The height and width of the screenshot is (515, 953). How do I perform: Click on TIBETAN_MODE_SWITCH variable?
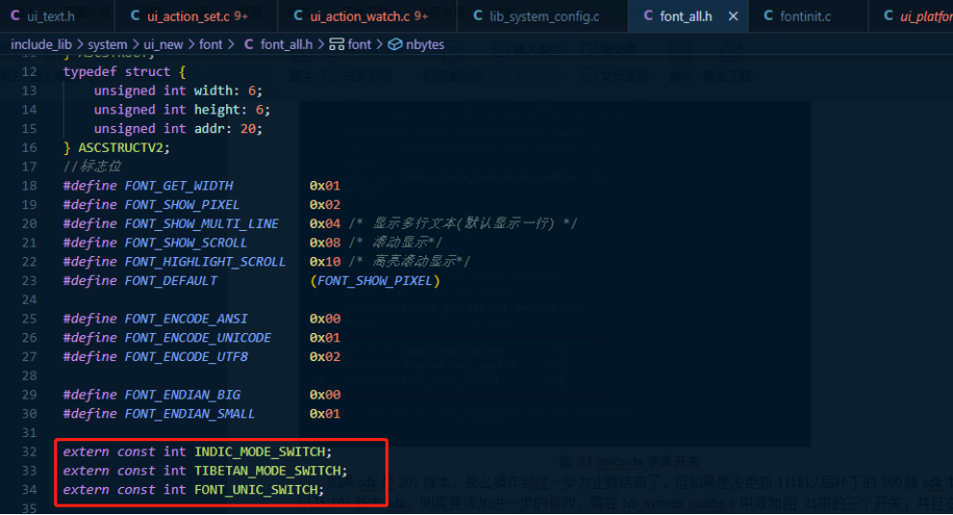pyautogui.click(x=268, y=471)
